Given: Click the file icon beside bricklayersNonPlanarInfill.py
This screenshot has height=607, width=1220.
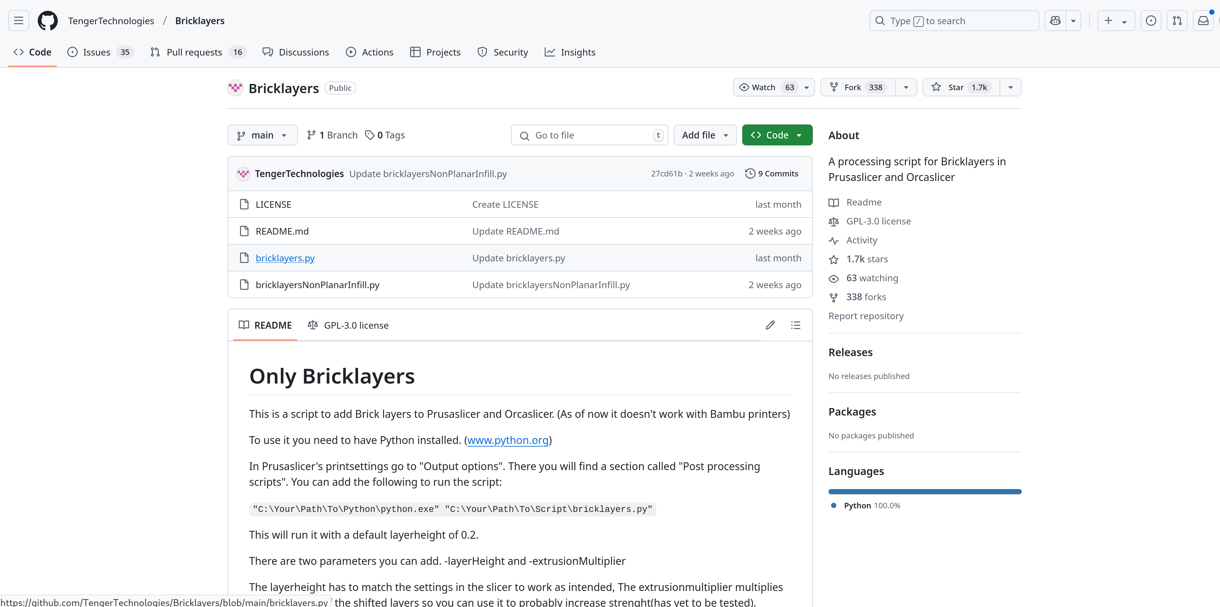Looking at the screenshot, I should [x=244, y=285].
